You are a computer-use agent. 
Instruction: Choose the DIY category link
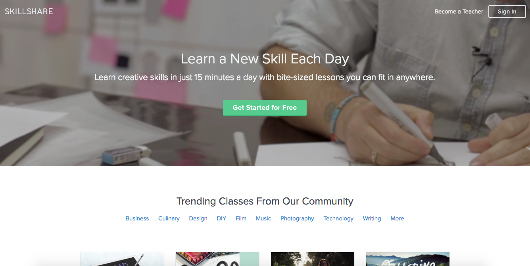221,218
